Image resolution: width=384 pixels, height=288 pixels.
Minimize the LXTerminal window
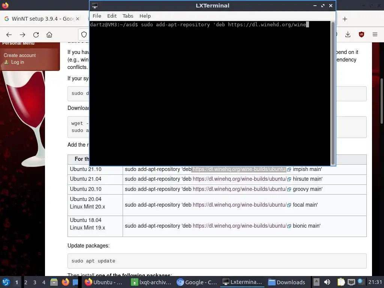(x=315, y=6)
